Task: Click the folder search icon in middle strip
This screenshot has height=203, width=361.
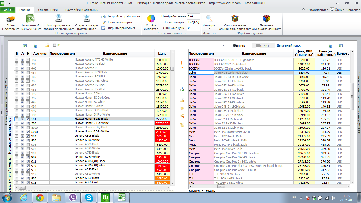Action: point(182,125)
